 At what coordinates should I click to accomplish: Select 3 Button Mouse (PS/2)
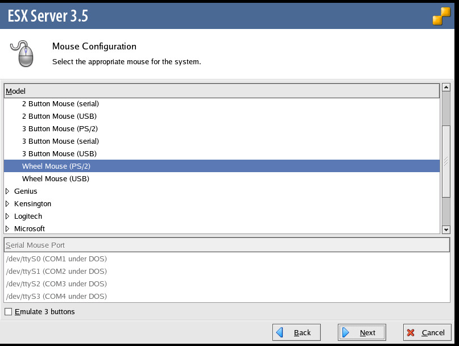coord(60,129)
